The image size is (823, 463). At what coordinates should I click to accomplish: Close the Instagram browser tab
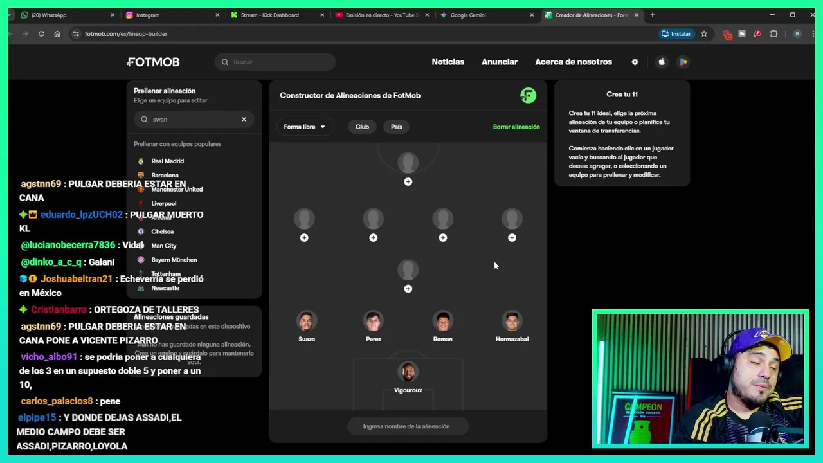click(217, 15)
